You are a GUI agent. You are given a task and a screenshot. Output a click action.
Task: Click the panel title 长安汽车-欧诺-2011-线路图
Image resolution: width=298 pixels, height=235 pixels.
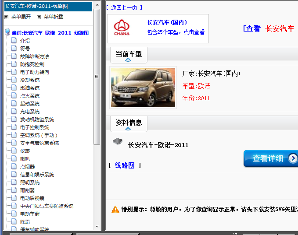[x=36, y=6]
